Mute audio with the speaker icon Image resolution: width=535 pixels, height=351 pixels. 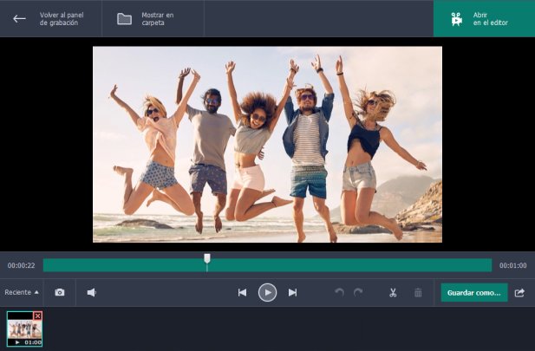tap(91, 292)
